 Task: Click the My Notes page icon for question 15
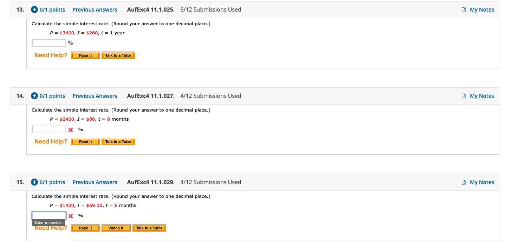[463, 182]
